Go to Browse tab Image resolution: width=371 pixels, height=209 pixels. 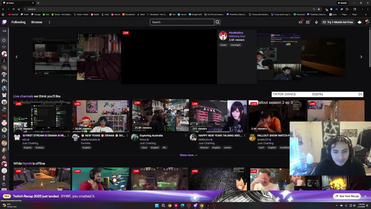(x=37, y=22)
